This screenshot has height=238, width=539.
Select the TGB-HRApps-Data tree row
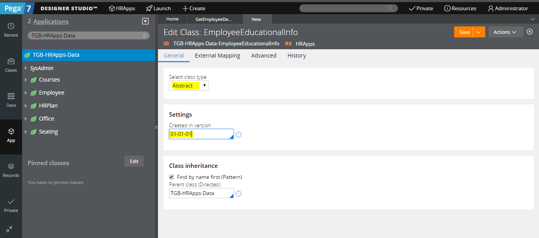pos(89,55)
